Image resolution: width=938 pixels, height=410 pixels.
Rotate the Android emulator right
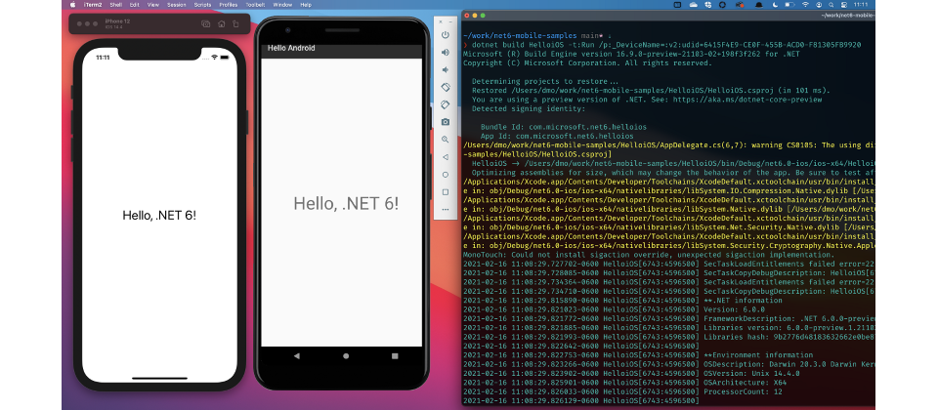pyautogui.click(x=446, y=104)
